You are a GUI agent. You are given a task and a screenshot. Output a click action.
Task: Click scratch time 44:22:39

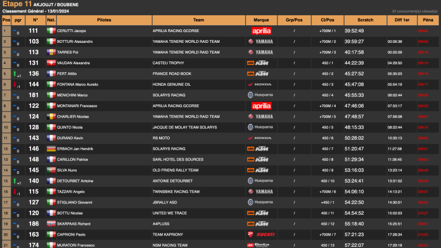pyautogui.click(x=354, y=63)
